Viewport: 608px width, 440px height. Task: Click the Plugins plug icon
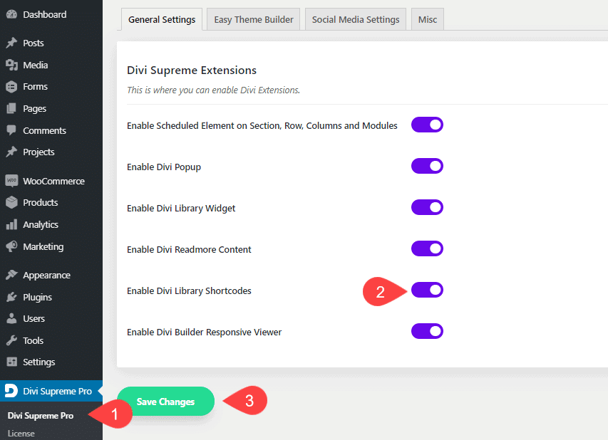click(11, 297)
